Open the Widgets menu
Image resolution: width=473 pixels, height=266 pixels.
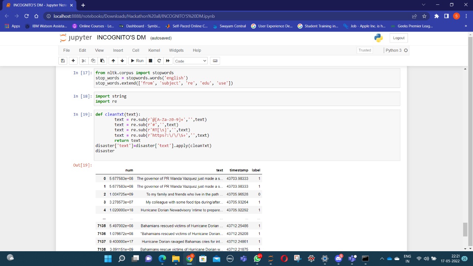(176, 50)
